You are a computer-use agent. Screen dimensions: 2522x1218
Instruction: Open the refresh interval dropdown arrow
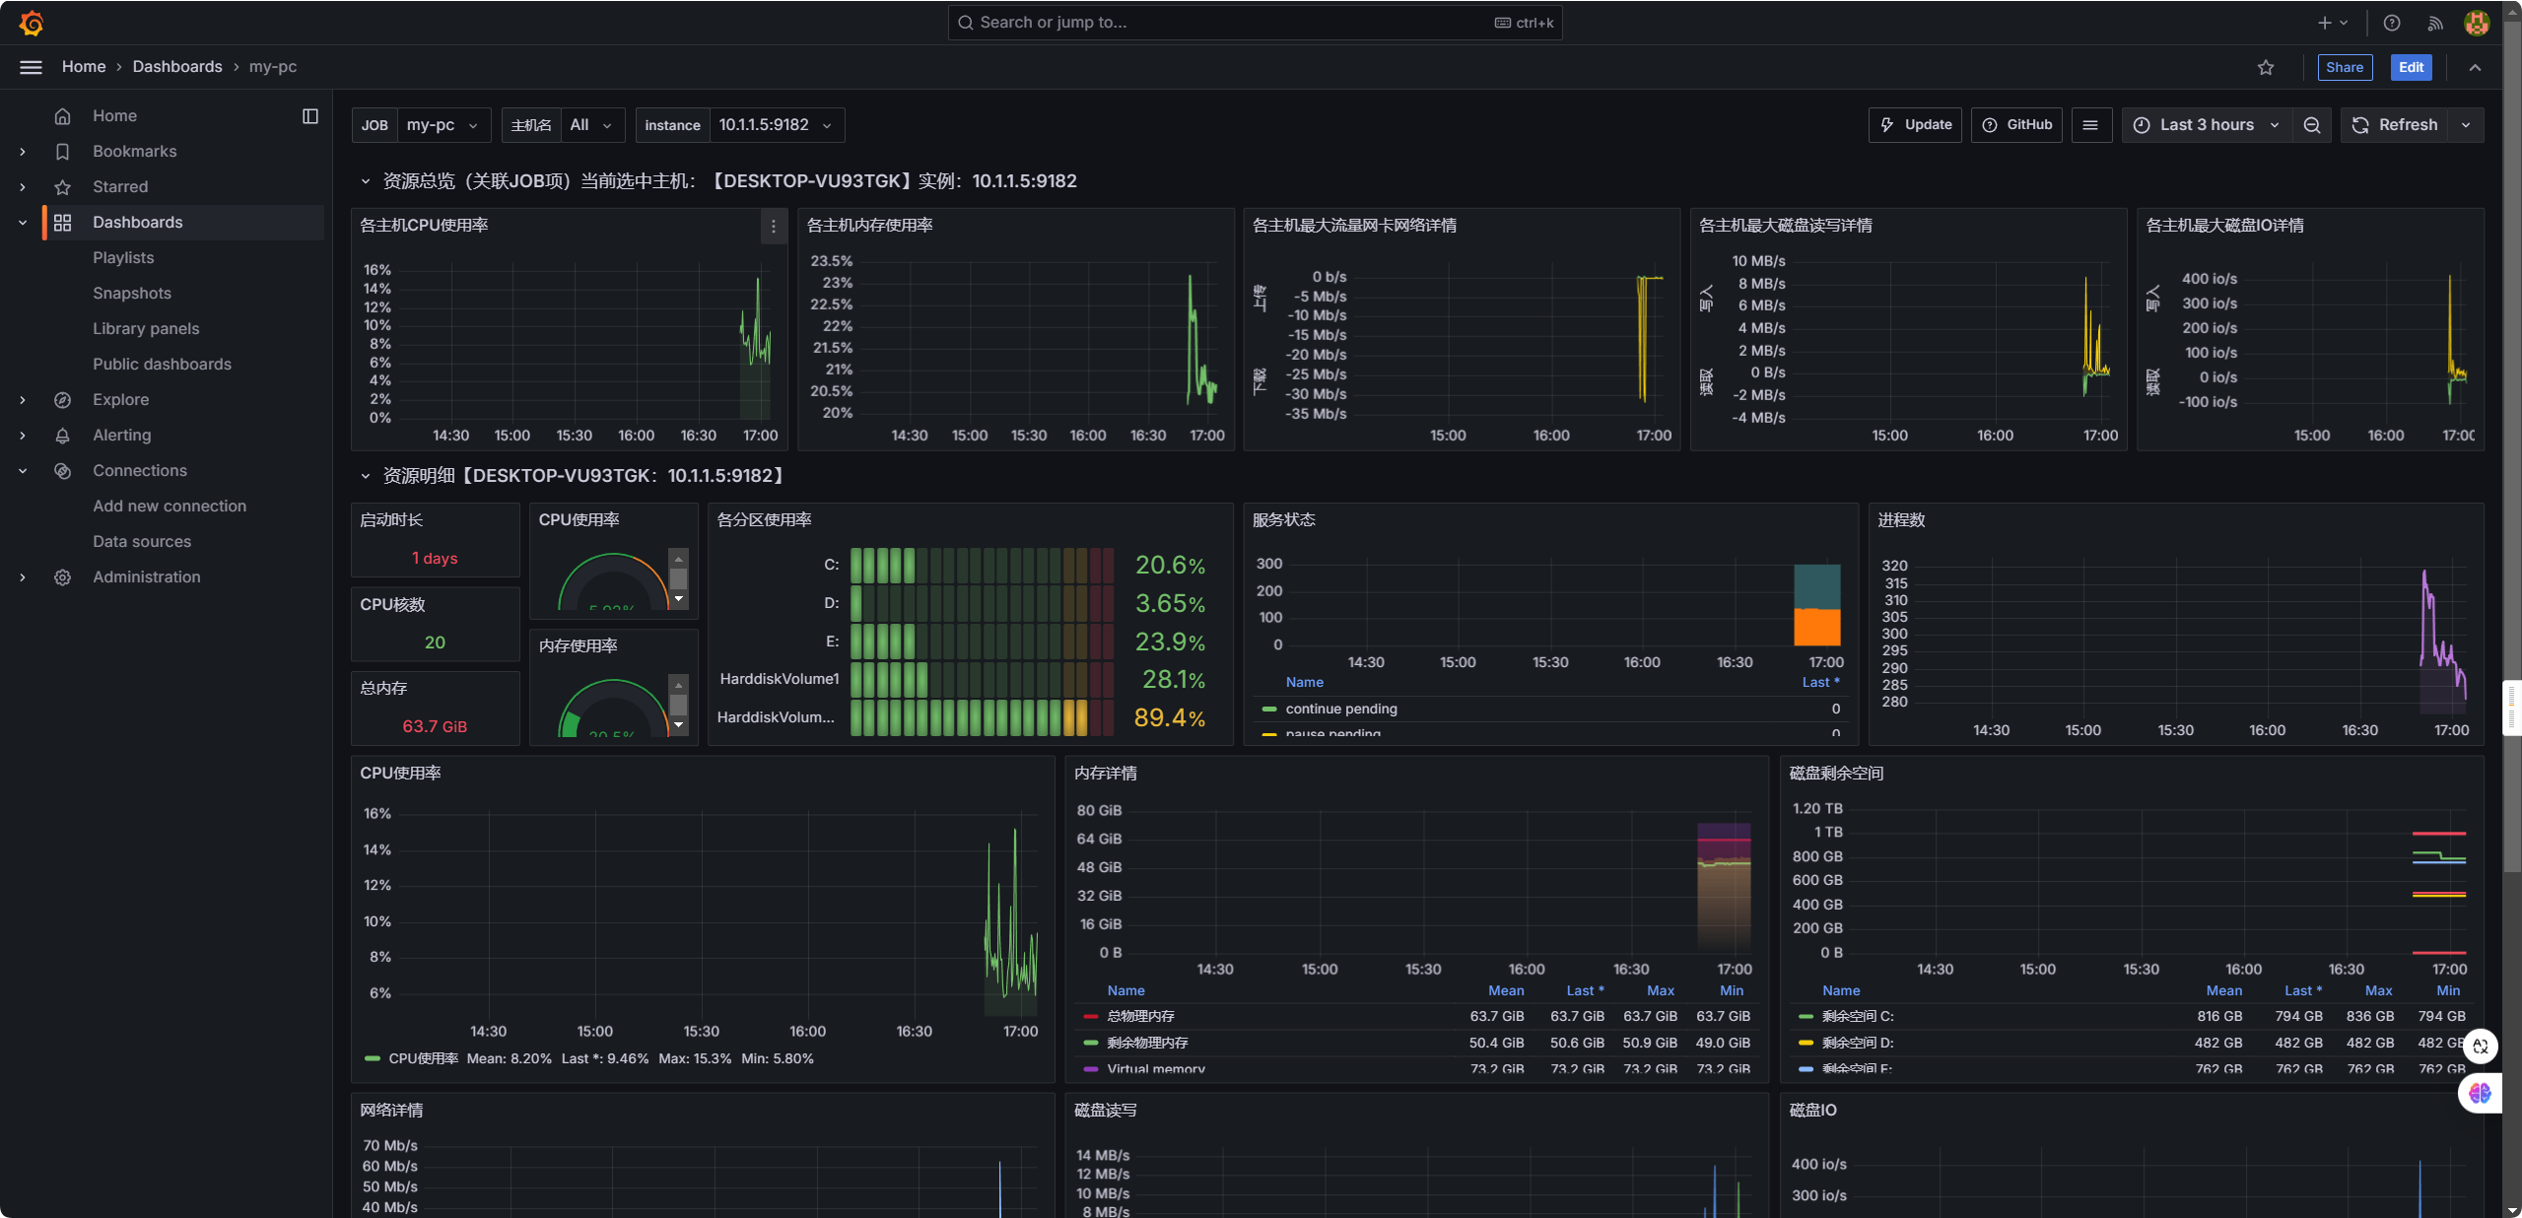(x=2466, y=125)
